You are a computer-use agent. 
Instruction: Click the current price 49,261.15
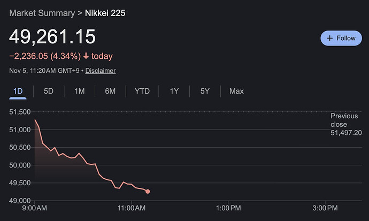[52, 36]
